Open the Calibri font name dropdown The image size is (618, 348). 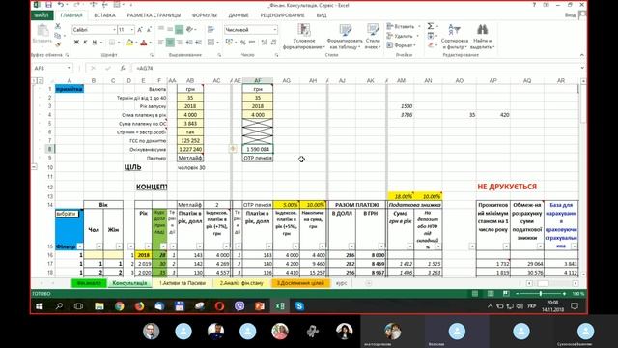click(x=115, y=30)
